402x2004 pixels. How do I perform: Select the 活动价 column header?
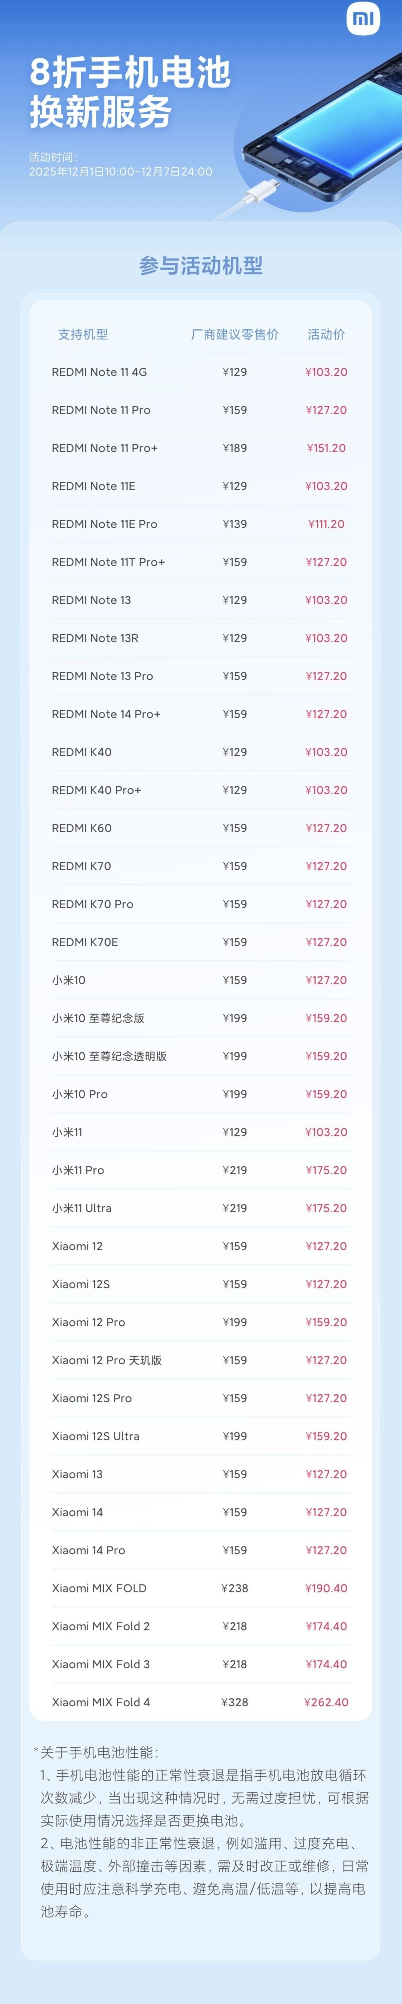point(326,335)
